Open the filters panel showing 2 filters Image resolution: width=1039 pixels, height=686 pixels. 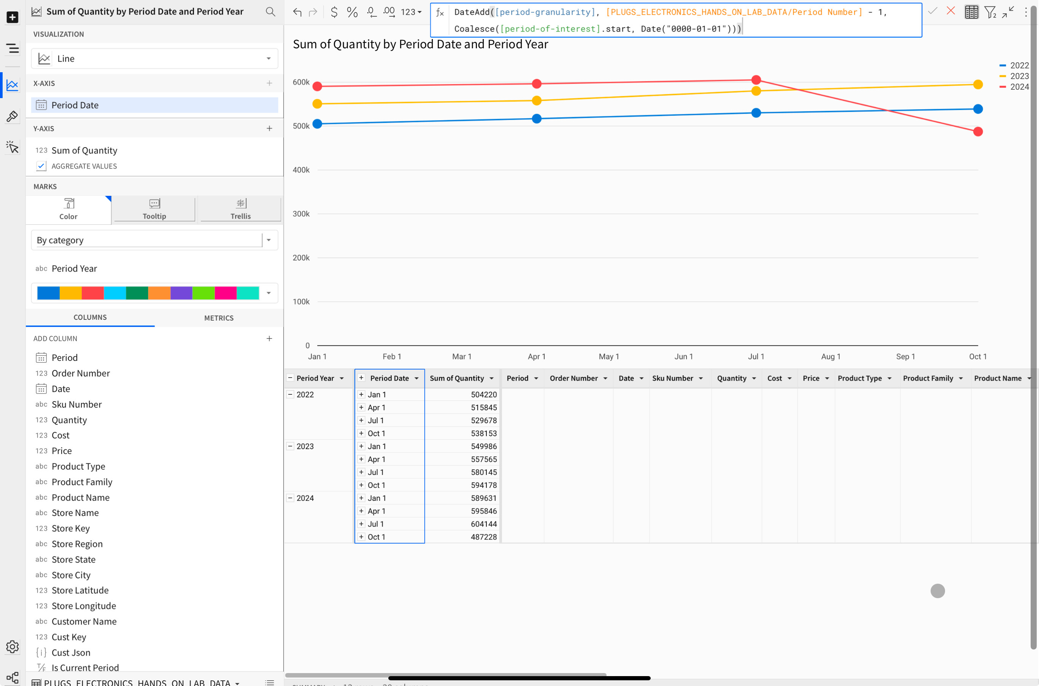pyautogui.click(x=990, y=12)
